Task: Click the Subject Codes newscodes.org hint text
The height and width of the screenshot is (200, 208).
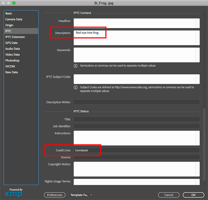Action: tap(137, 89)
